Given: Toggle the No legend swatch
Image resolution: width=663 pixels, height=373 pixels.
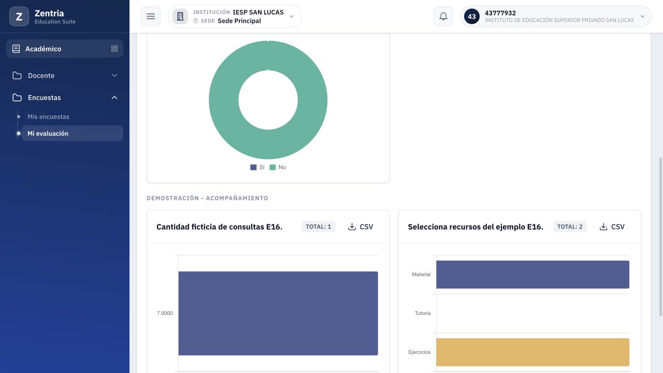Looking at the screenshot, I should 272,167.
